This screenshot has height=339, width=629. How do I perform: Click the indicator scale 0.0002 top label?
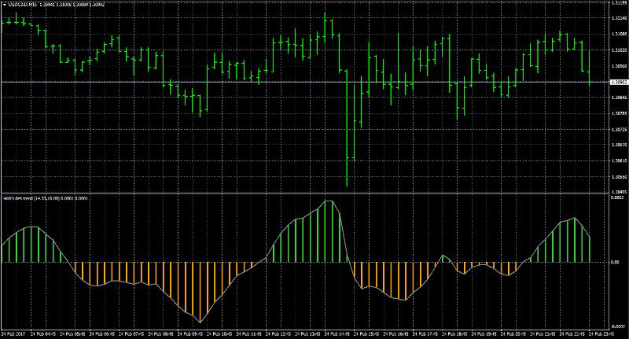pyautogui.click(x=619, y=197)
